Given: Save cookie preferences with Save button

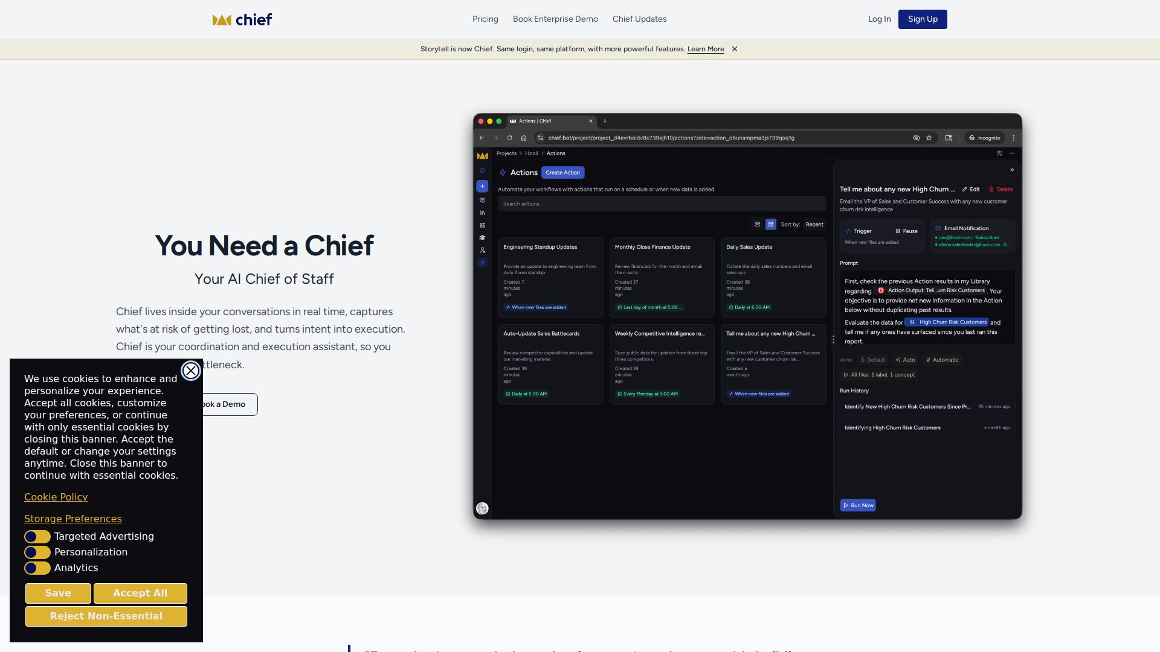Looking at the screenshot, I should pyautogui.click(x=58, y=593).
